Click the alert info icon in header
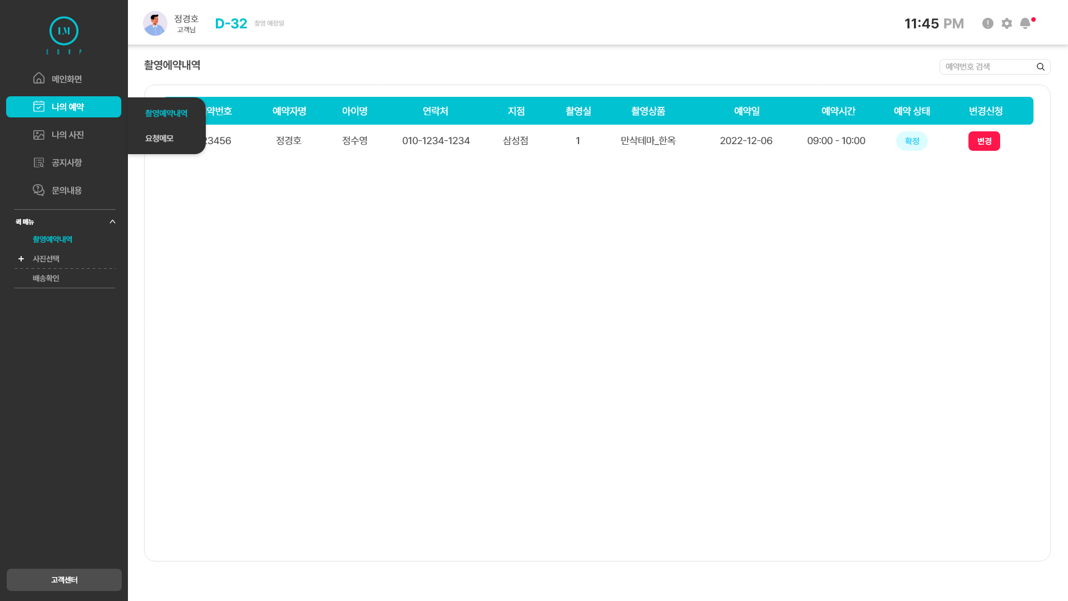The image size is (1068, 601). tap(988, 23)
